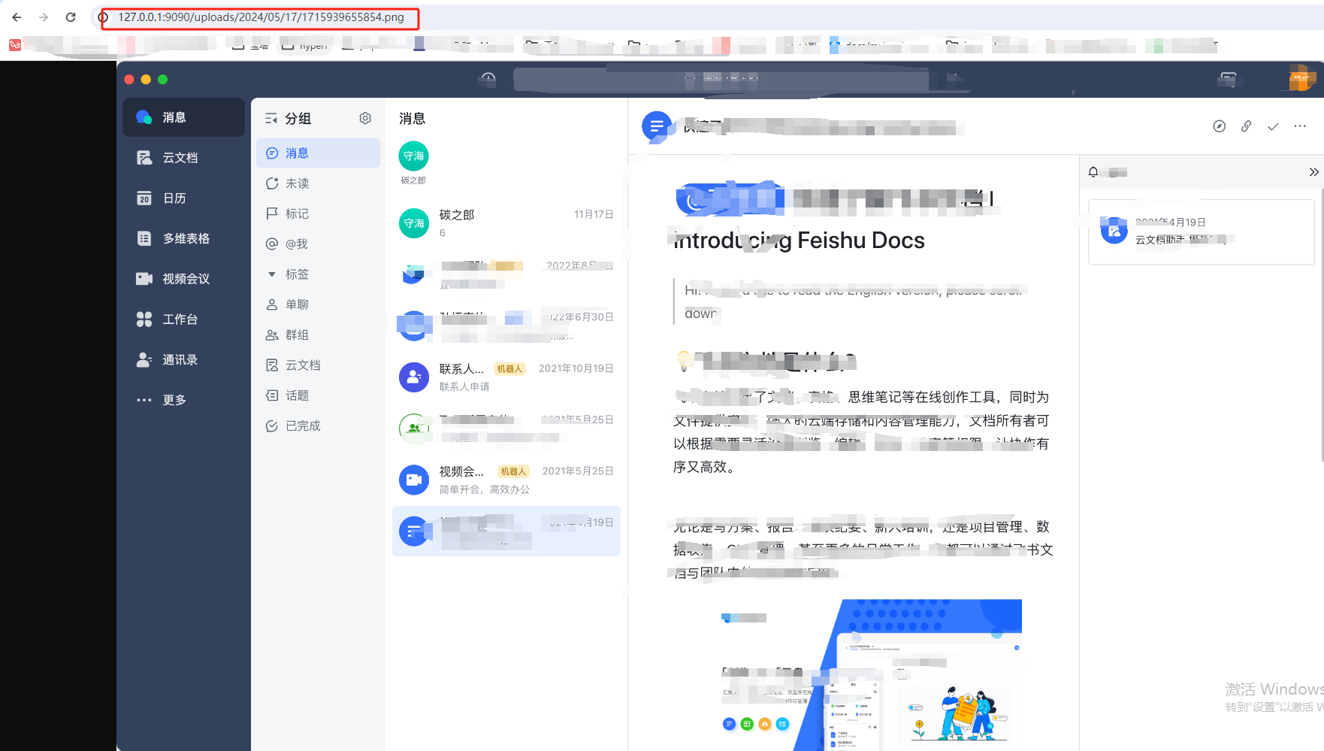Open the 日历 calendar section
The image size is (1324, 751).
coord(183,198)
